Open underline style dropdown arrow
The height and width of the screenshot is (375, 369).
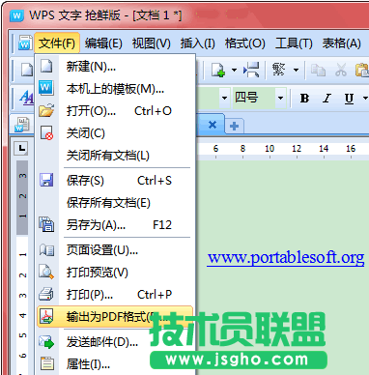365,98
